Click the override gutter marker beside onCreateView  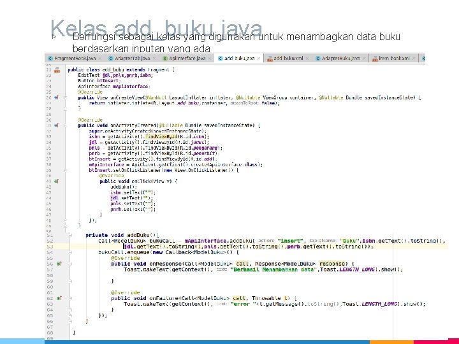coord(57,97)
